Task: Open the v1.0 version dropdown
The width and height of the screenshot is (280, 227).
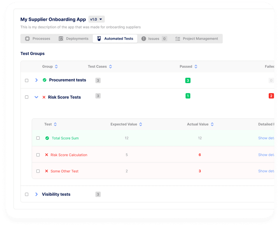Action: point(97,19)
